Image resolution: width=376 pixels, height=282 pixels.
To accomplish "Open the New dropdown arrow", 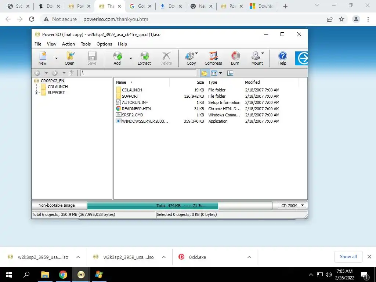I will (x=56, y=58).
